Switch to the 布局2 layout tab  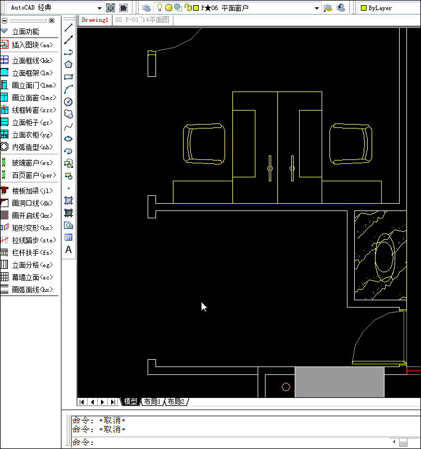[176, 401]
